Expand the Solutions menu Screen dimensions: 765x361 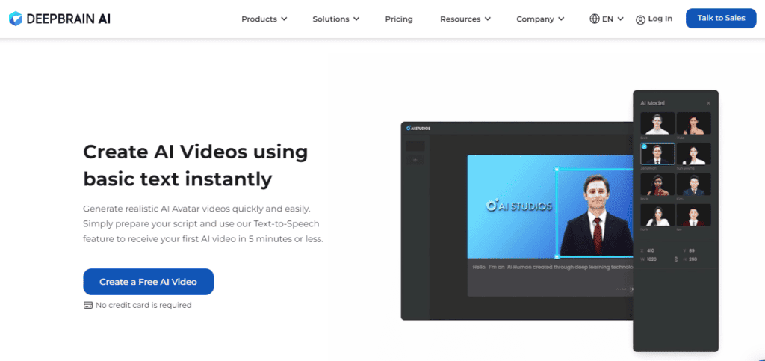[x=335, y=19]
